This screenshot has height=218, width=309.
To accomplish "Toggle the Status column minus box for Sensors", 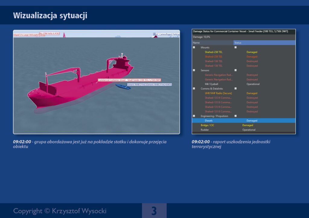I will [x=236, y=70].
